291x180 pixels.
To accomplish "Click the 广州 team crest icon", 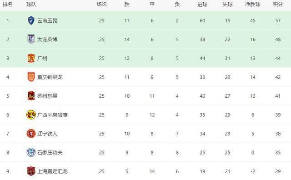I will pyautogui.click(x=31, y=58).
